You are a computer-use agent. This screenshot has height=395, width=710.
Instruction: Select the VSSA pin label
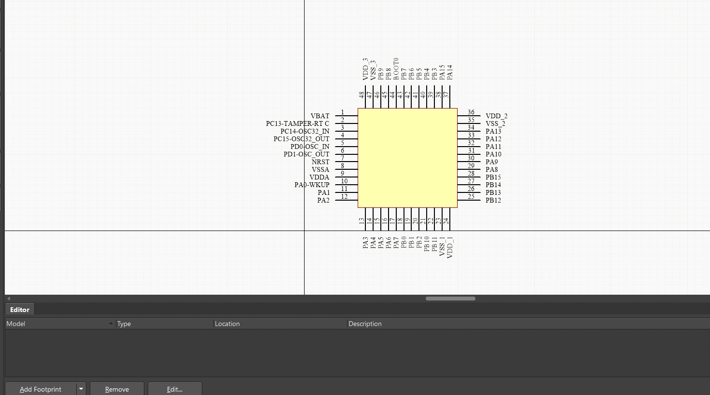point(320,170)
